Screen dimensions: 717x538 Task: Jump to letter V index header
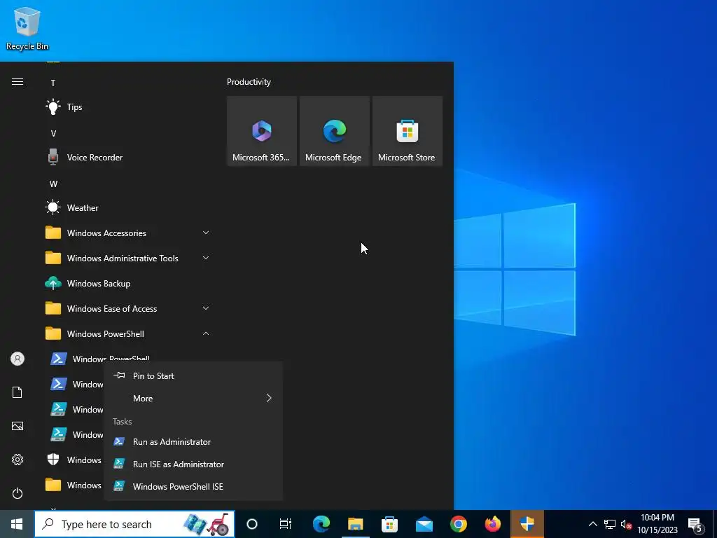(x=53, y=134)
